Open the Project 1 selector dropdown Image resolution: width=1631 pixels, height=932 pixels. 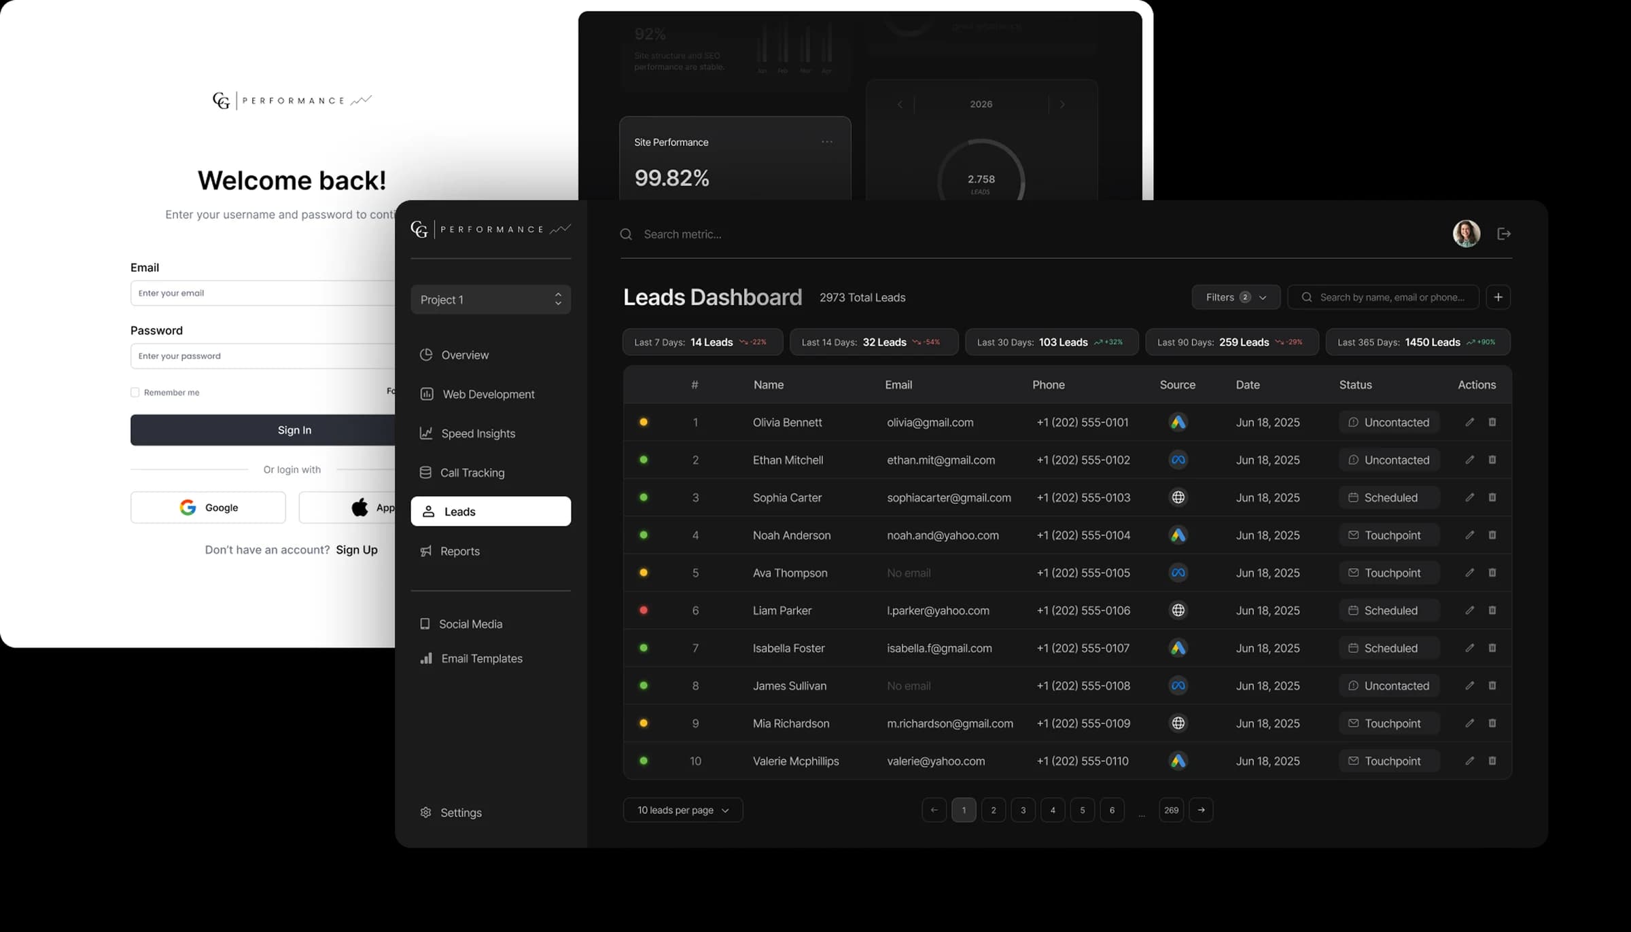(491, 300)
